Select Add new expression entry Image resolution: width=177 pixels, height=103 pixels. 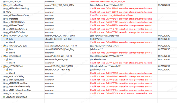click(17, 97)
